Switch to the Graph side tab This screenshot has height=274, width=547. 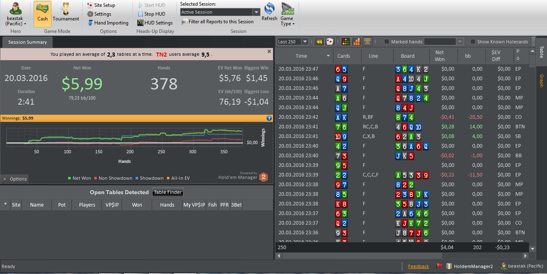[541, 81]
